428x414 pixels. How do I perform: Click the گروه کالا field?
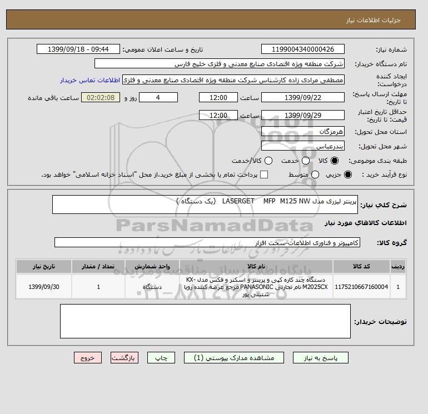pyautogui.click(x=207, y=242)
